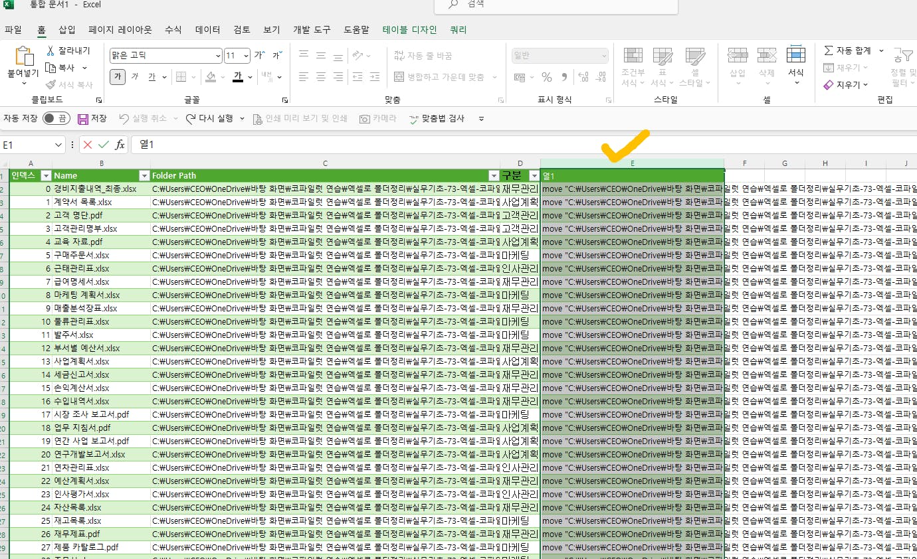
Task: Select cell 경비지출내역_최종.xlsx
Action: [101, 189]
